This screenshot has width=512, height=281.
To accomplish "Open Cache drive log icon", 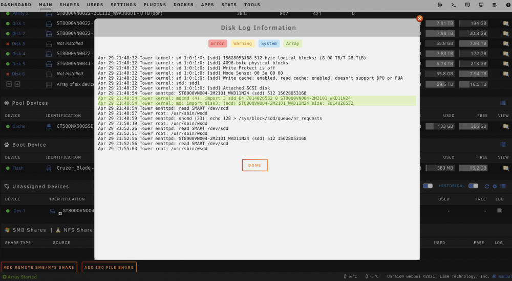I will [x=49, y=127].
